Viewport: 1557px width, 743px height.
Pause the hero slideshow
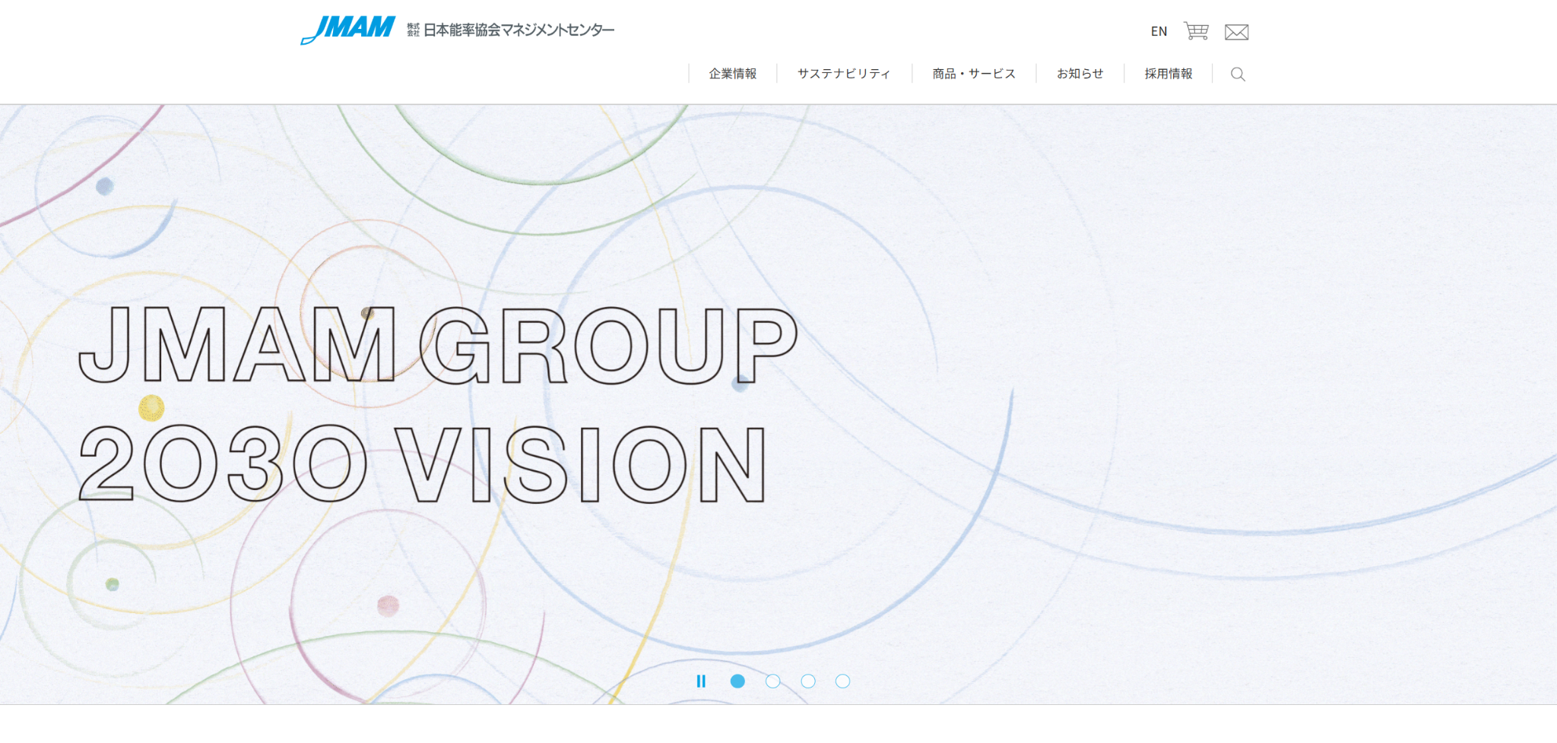(x=701, y=681)
